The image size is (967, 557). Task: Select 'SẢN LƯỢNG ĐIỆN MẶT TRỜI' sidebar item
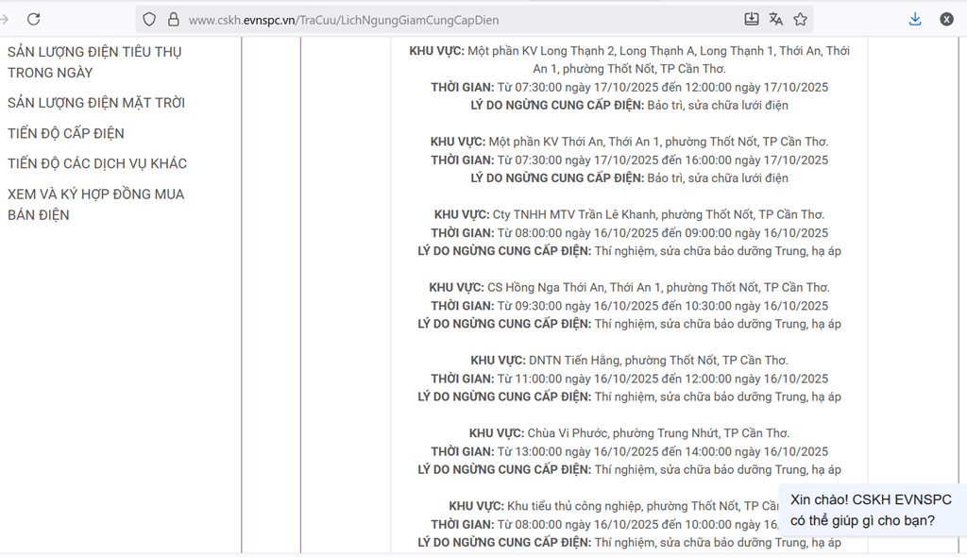pos(96,103)
